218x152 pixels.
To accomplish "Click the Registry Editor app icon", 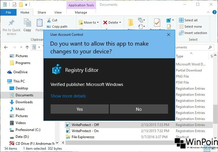I will (x=57, y=69).
